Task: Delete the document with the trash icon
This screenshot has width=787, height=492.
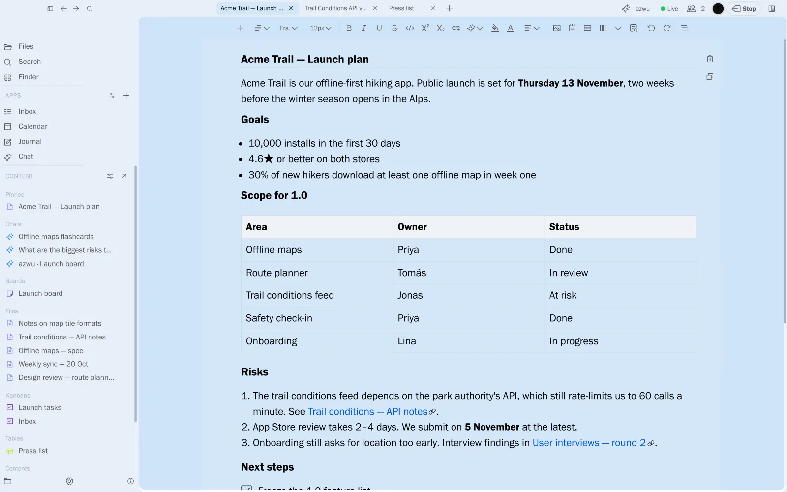Action: pyautogui.click(x=710, y=59)
